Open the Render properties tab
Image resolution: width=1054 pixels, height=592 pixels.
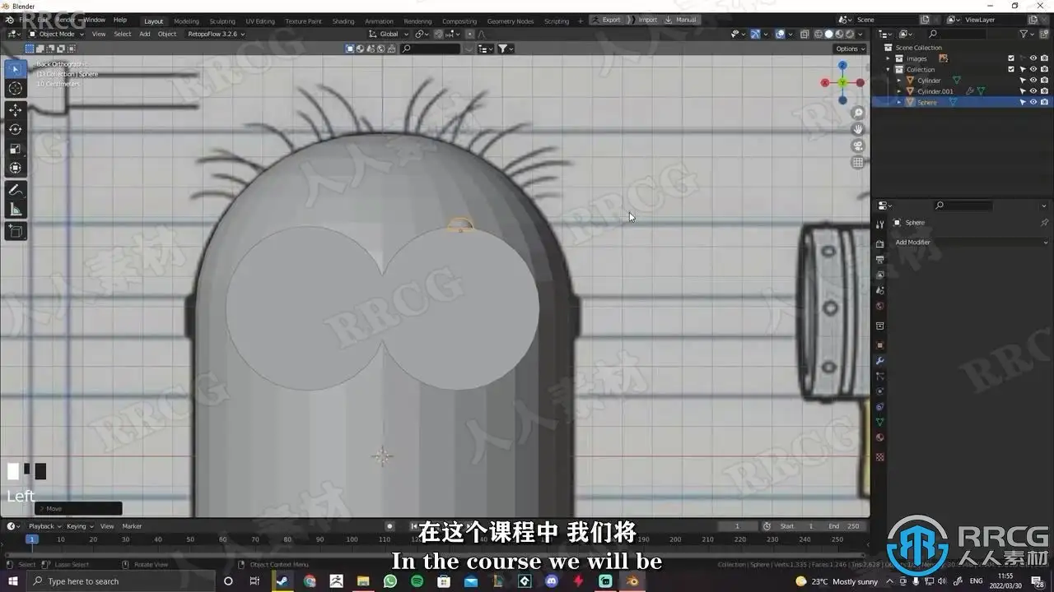pos(879,243)
